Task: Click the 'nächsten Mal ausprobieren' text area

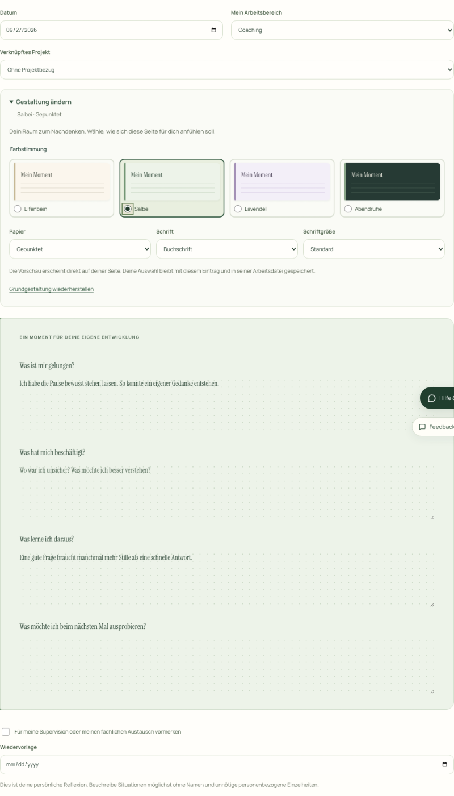Action: pos(227,665)
